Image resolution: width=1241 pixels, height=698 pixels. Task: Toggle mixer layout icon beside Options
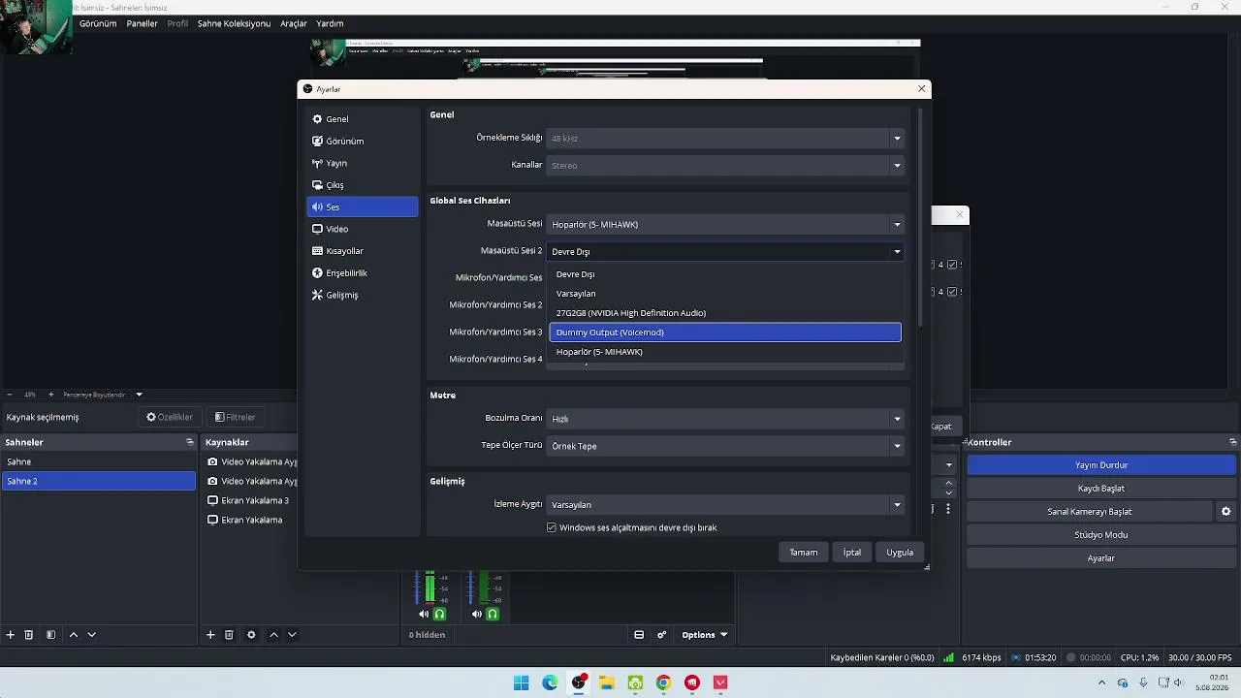[639, 635]
